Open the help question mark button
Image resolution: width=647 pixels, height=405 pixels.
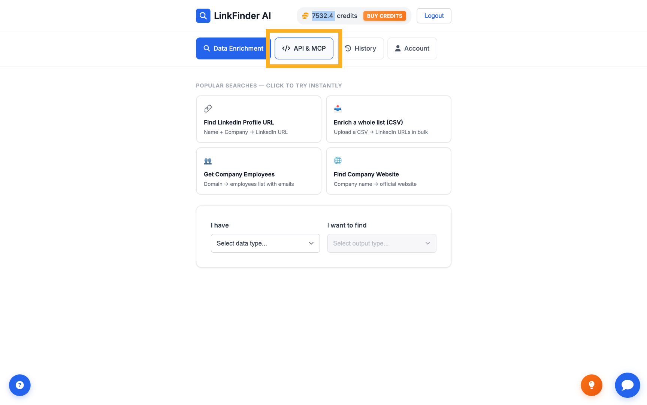(20, 385)
